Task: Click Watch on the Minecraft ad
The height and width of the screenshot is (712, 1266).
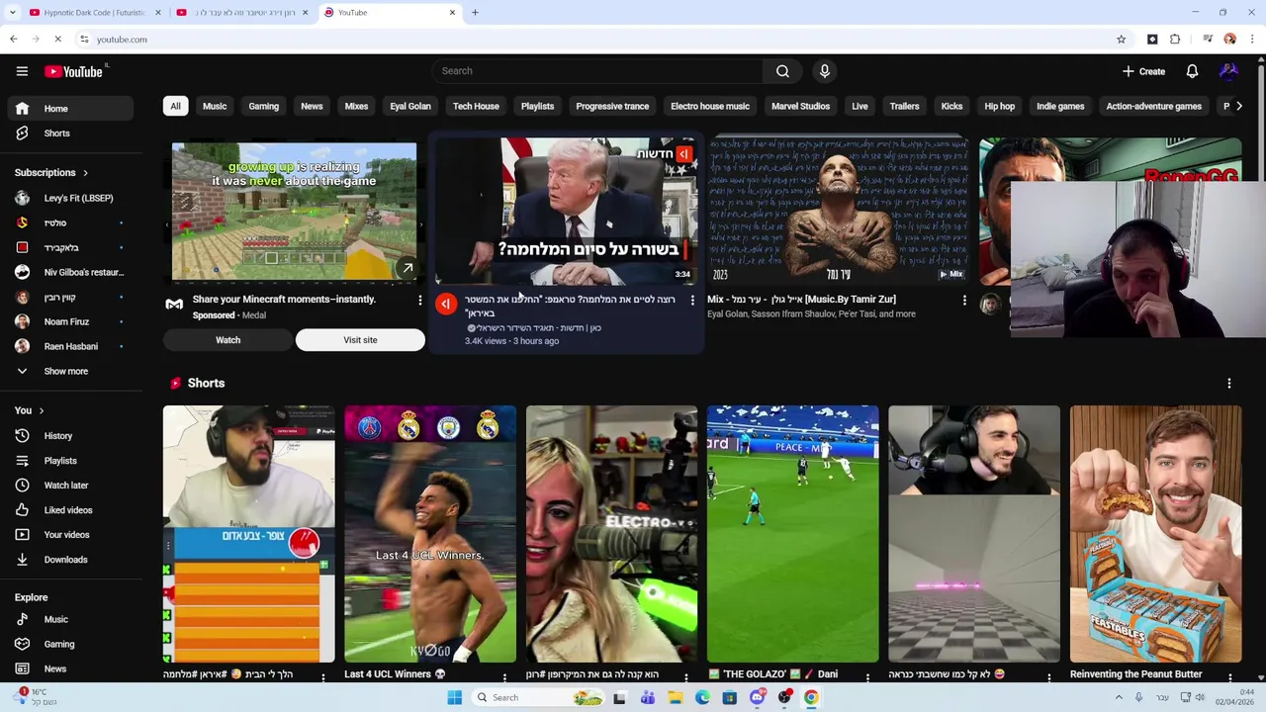Action: click(x=227, y=340)
